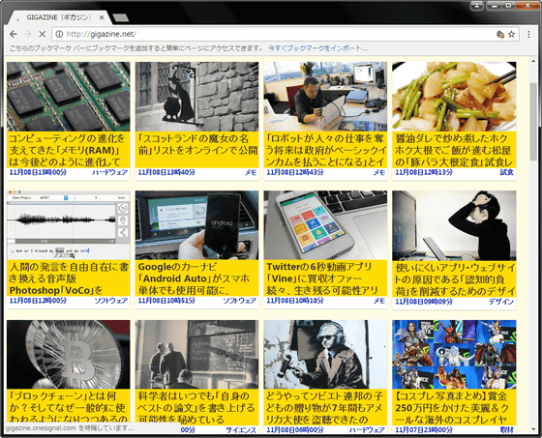Click メモ category under Vine article
The width and height of the screenshot is (542, 438).
click(379, 301)
